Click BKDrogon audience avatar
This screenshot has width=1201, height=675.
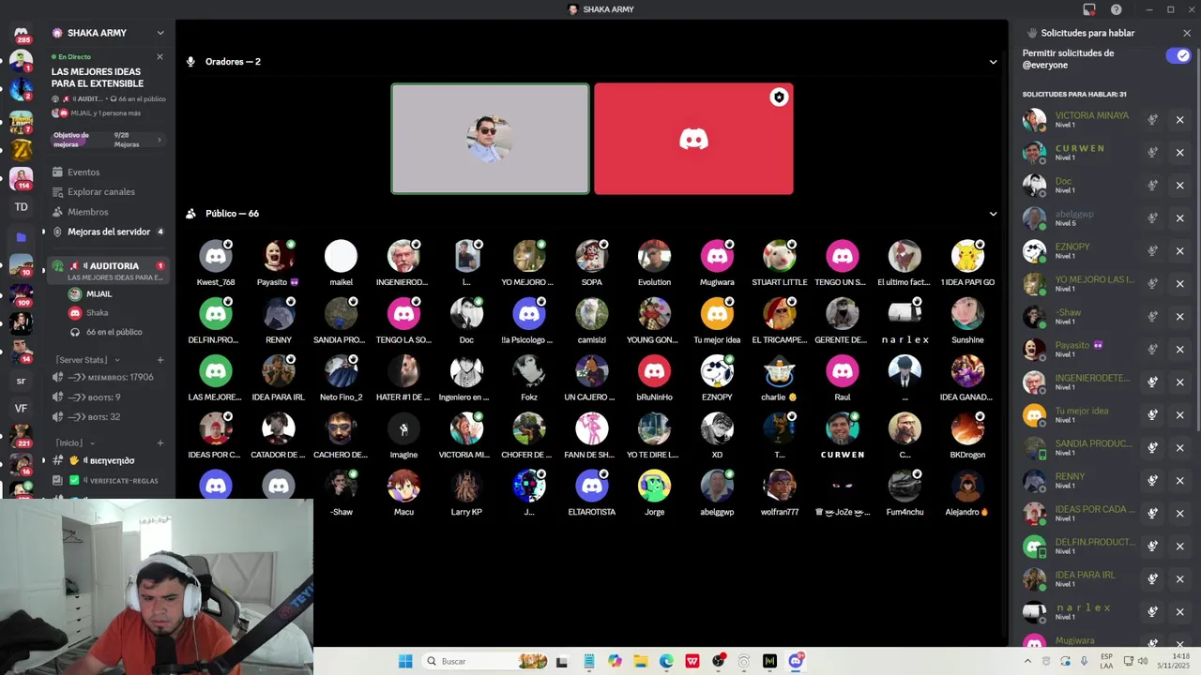tap(967, 429)
